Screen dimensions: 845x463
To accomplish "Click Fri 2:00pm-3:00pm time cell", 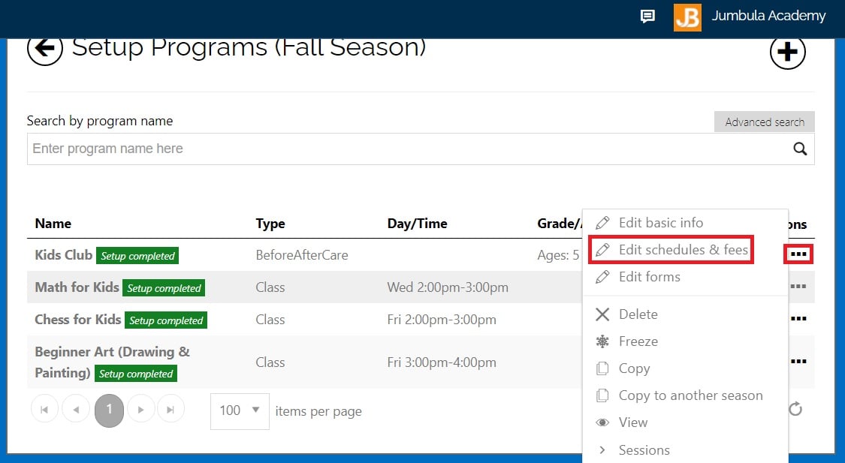I will click(x=442, y=319).
